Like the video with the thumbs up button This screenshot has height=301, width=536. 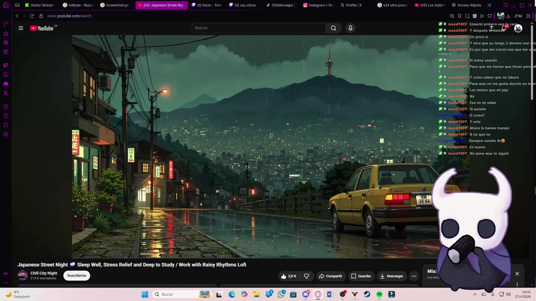289,276
